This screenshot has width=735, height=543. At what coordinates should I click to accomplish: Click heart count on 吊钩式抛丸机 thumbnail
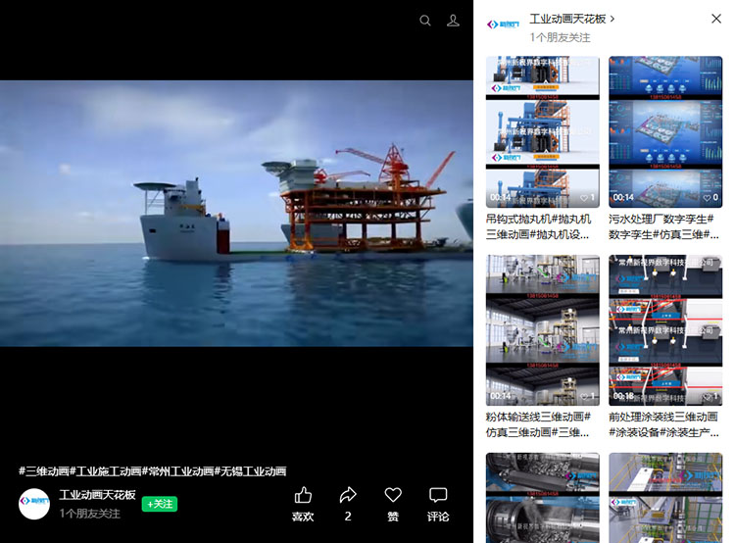tap(588, 198)
